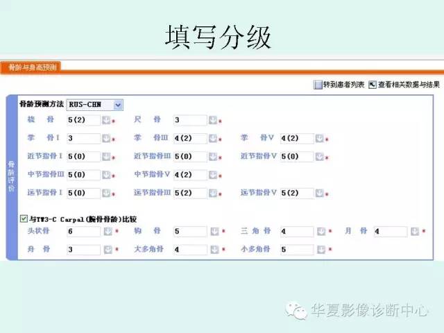
Task: Open the picker icon beside 中节指骨III field
Action: (106, 175)
